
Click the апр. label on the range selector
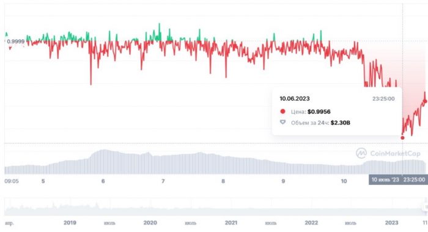pos(9,223)
